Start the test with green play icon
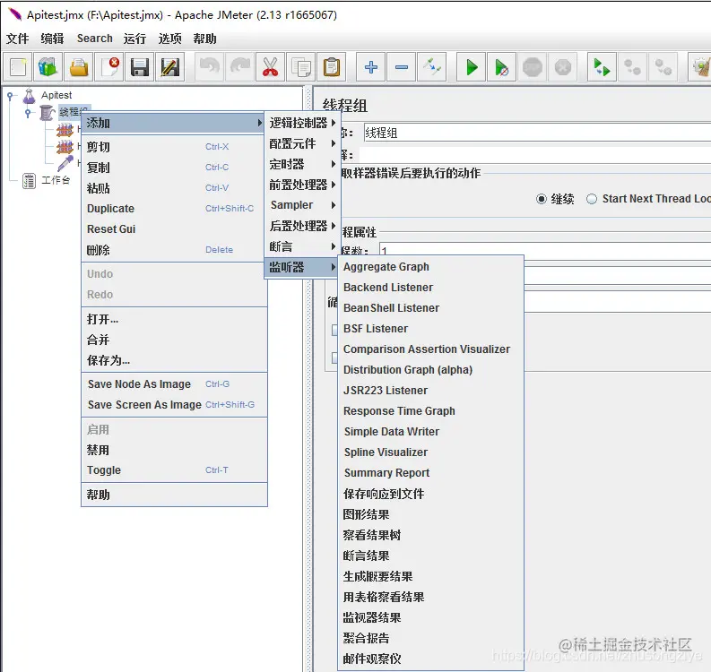This screenshot has height=672, width=711. point(471,67)
